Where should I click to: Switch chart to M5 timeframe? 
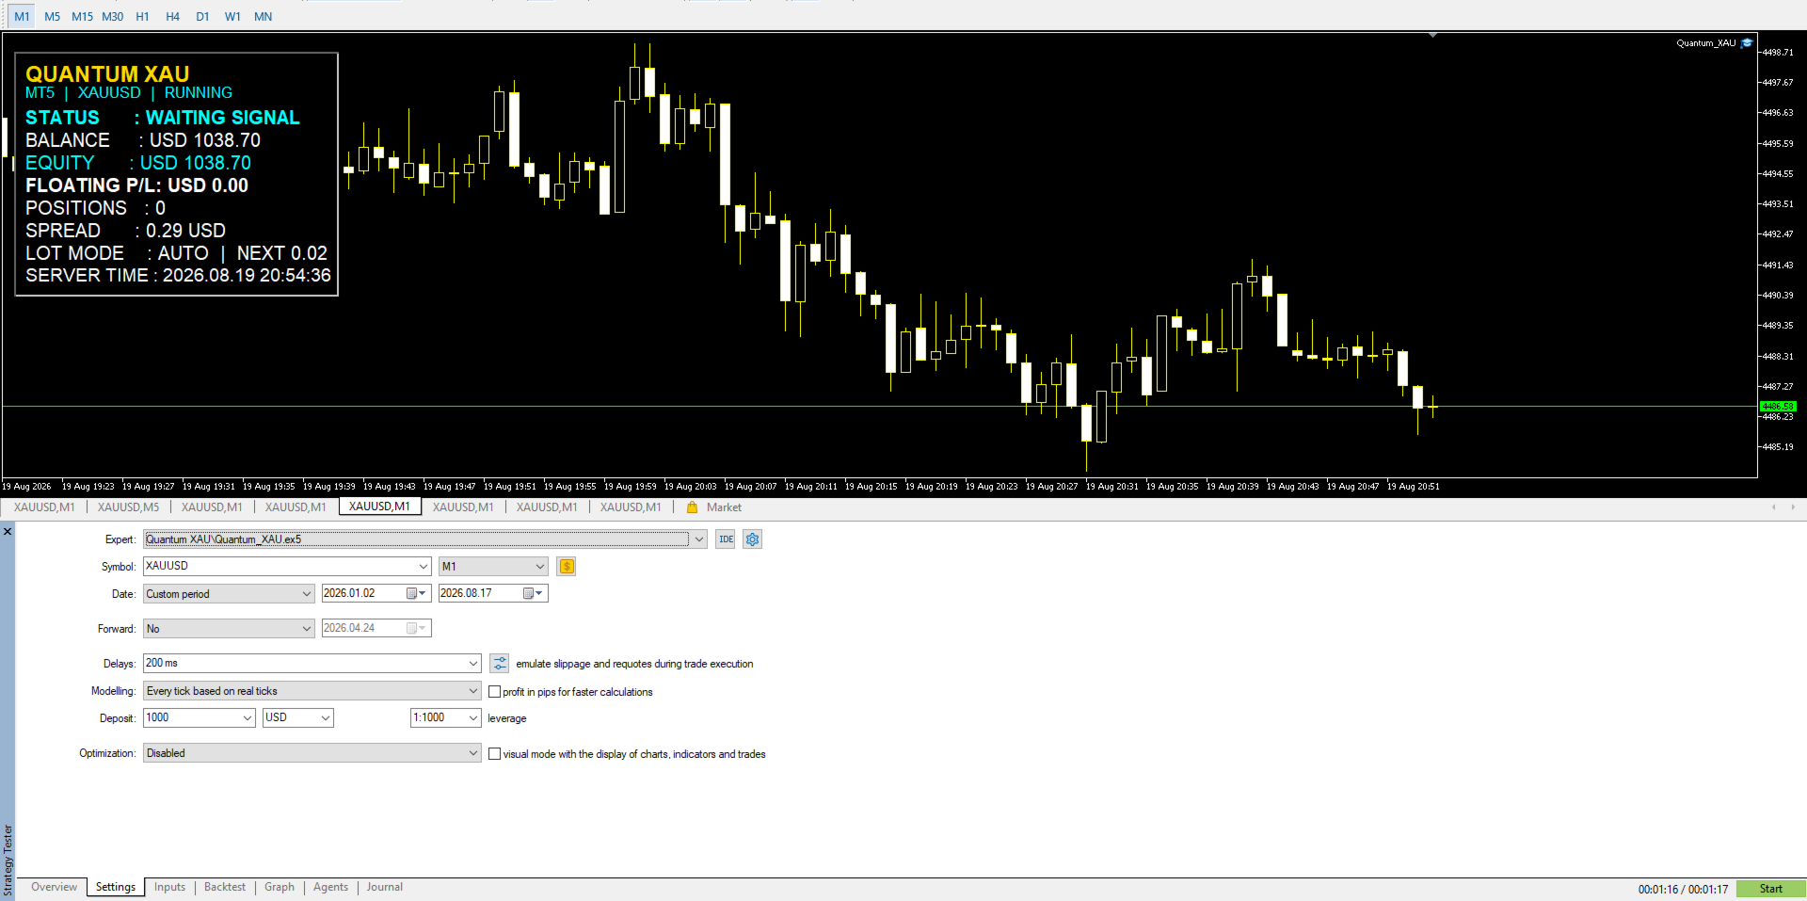(x=52, y=17)
